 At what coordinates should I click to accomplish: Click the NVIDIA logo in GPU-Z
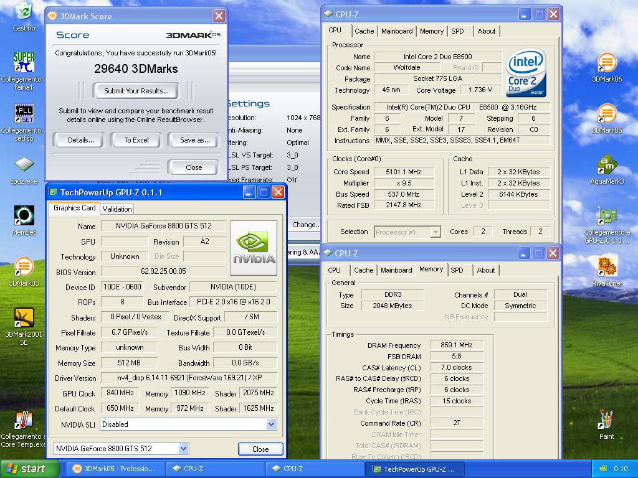(254, 248)
